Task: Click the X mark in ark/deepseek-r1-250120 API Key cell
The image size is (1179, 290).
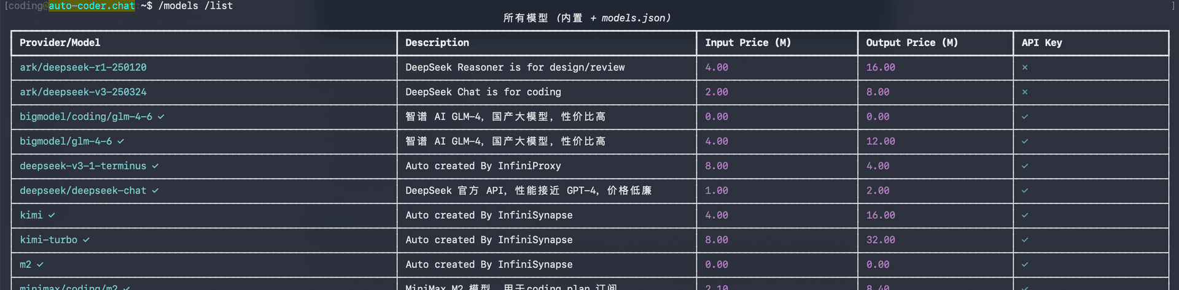Action: pyautogui.click(x=1024, y=67)
